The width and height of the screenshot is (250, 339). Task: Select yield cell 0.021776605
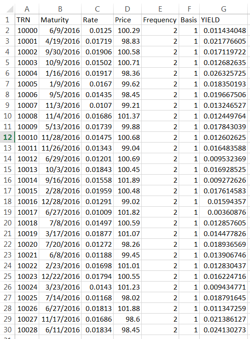click(x=224, y=41)
